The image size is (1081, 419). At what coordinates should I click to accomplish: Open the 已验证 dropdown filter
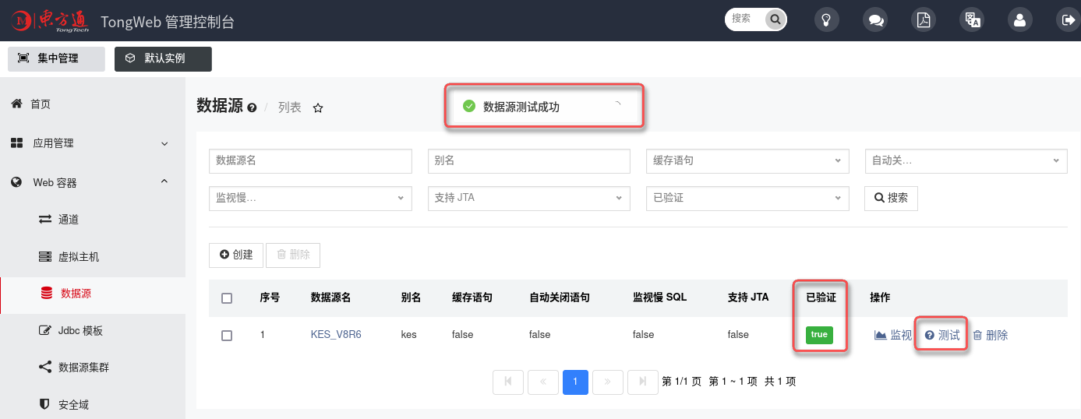pyautogui.click(x=747, y=198)
